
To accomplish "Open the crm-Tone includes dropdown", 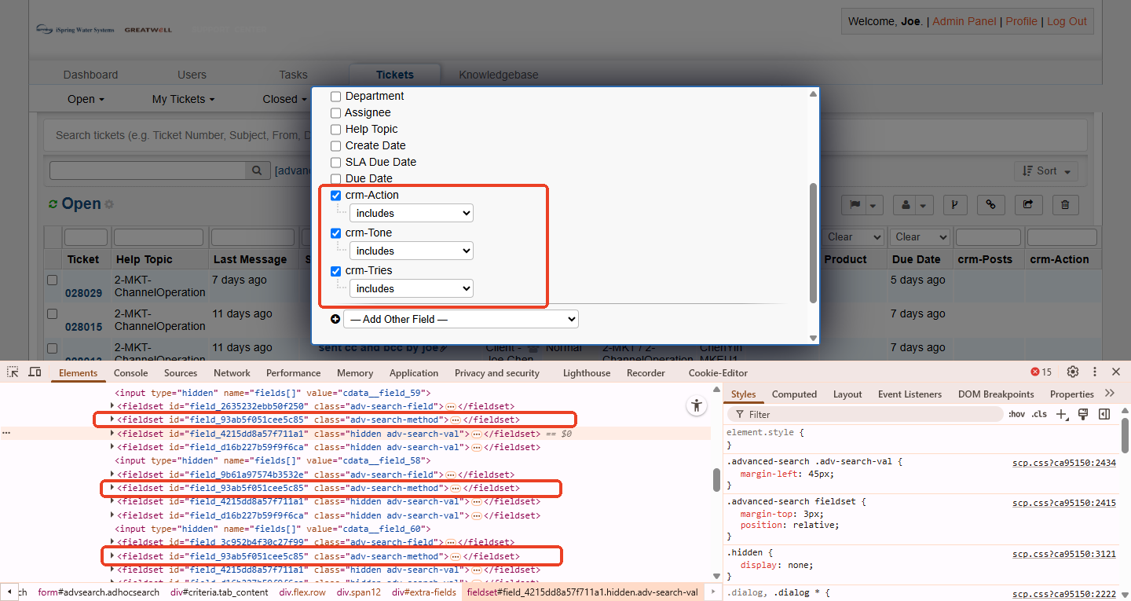I will pyautogui.click(x=412, y=251).
